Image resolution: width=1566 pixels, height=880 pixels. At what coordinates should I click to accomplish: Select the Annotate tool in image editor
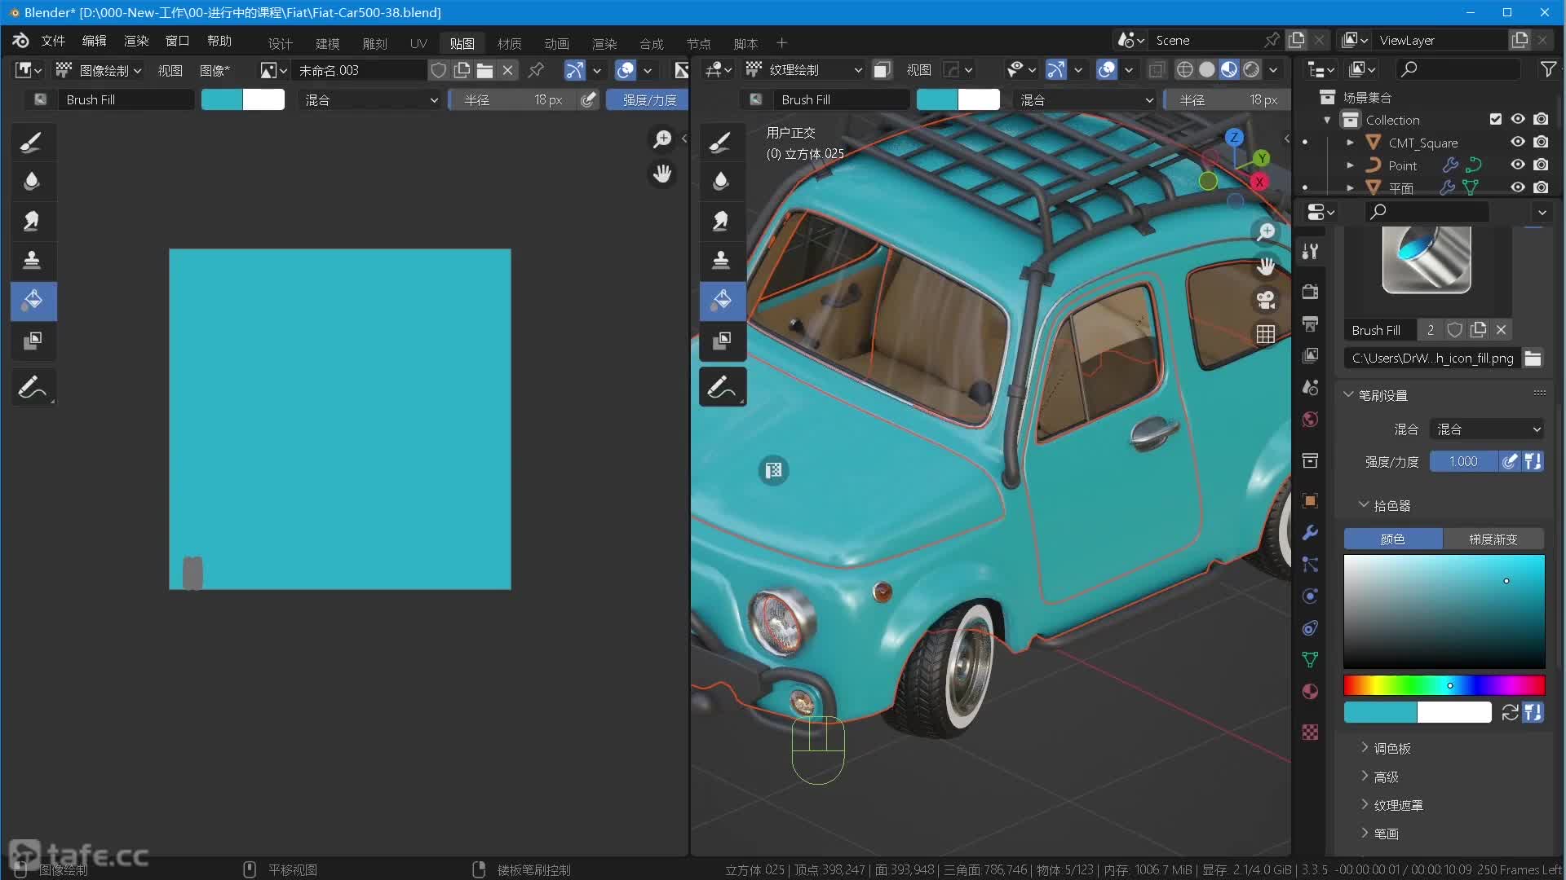point(33,387)
